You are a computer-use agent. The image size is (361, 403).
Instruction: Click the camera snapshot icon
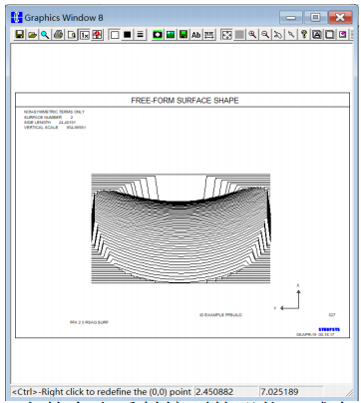tap(158, 34)
